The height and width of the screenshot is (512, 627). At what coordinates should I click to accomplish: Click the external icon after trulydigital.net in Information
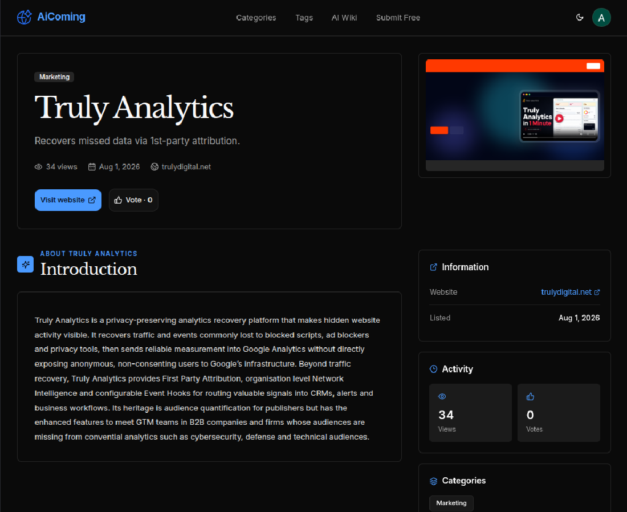597,292
